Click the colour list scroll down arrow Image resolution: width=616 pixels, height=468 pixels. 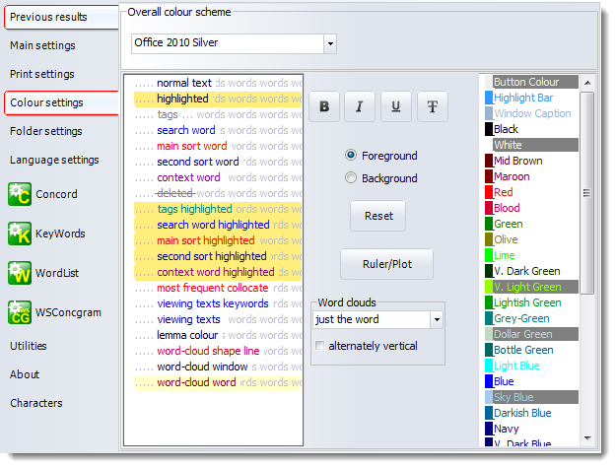click(587, 438)
